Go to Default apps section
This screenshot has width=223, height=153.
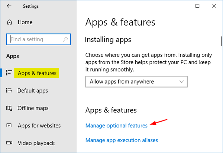33,91
